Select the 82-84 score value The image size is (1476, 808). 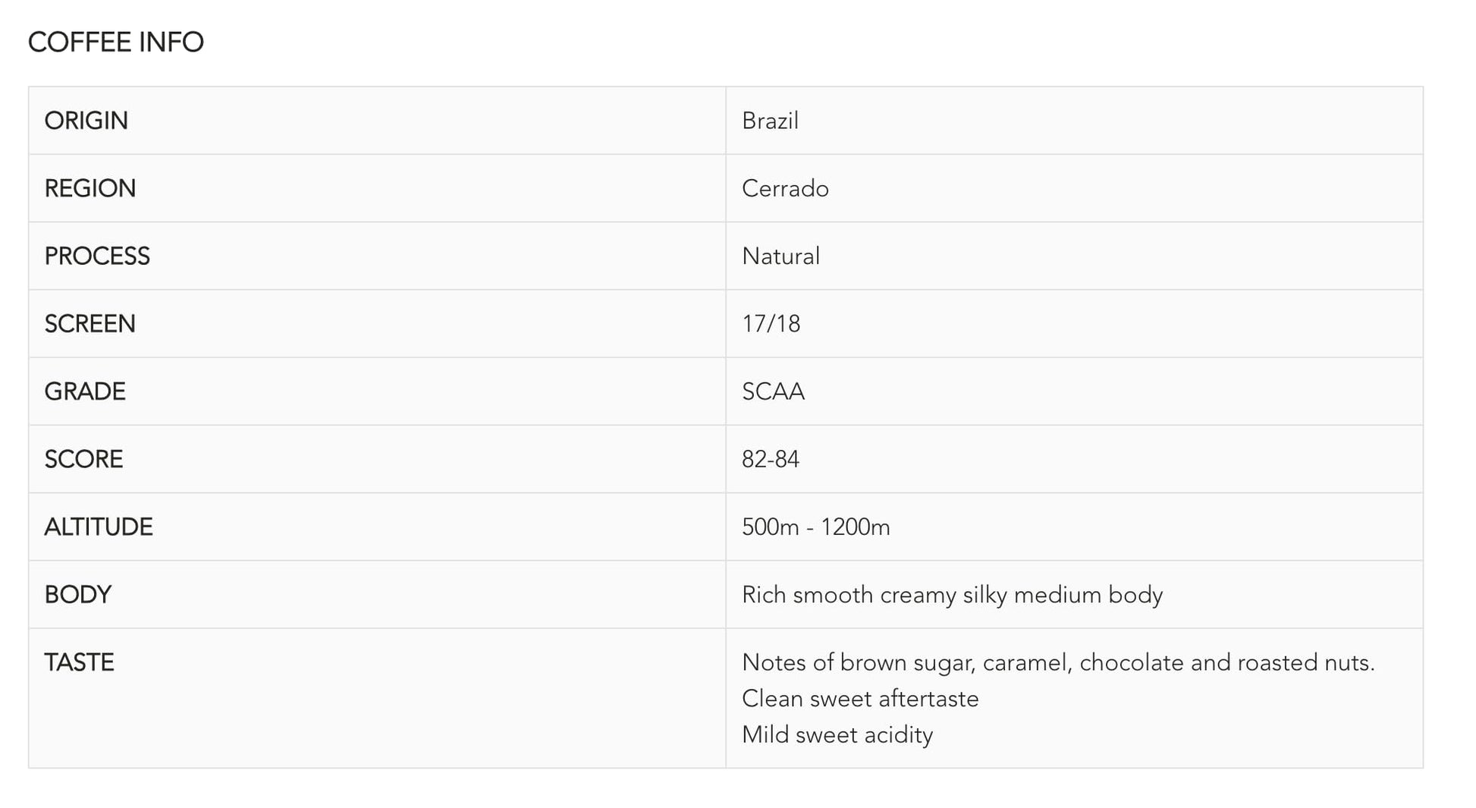coord(771,459)
